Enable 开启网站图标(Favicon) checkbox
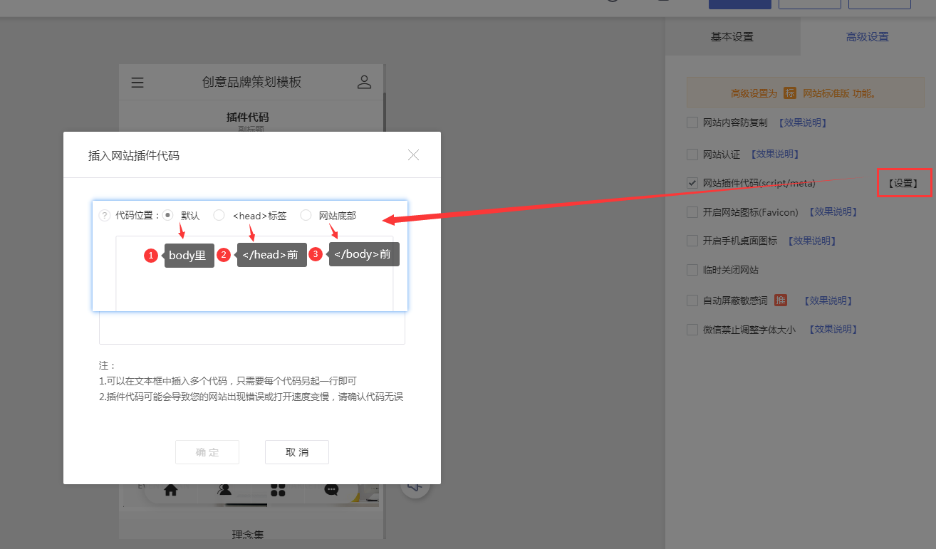This screenshot has width=936, height=549. coord(692,211)
